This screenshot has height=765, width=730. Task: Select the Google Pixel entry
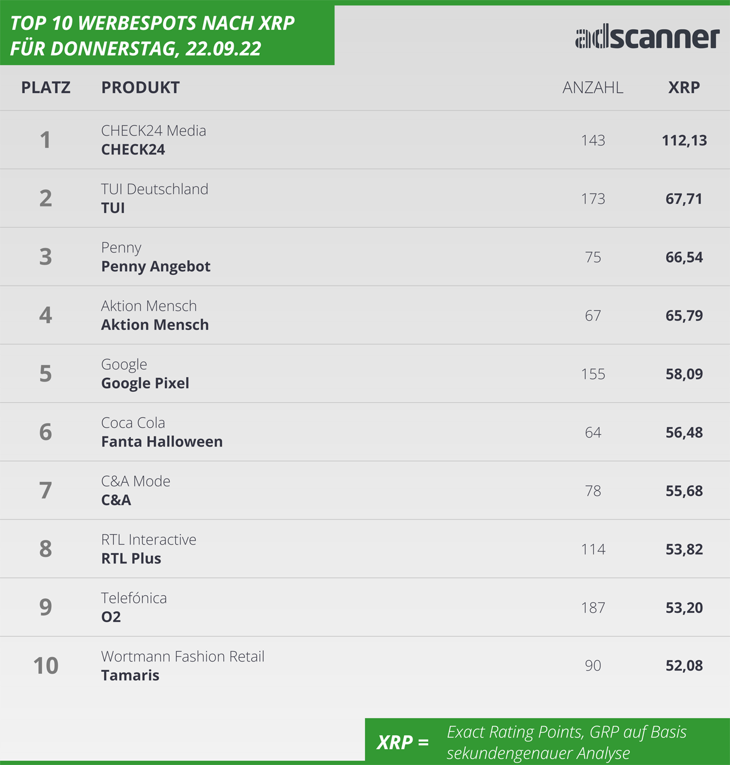145,383
